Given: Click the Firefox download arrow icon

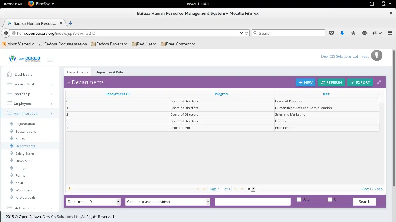Looking at the screenshot, I should 342,33.
